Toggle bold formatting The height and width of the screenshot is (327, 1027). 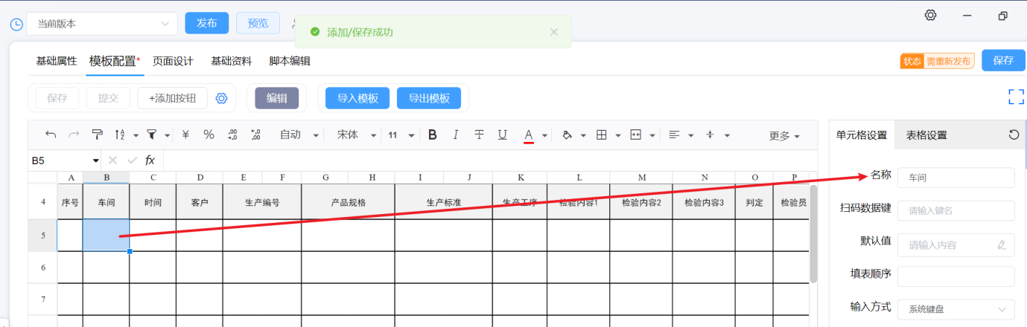(x=433, y=135)
